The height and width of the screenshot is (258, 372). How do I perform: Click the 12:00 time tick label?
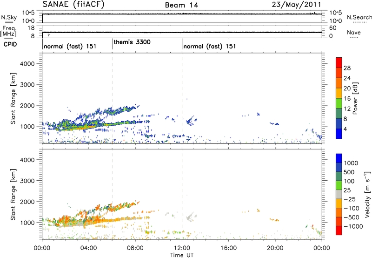click(x=182, y=248)
